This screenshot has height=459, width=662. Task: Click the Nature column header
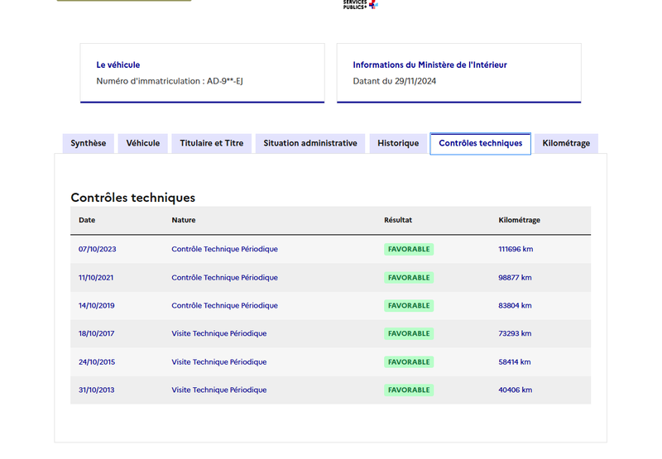pyautogui.click(x=184, y=220)
